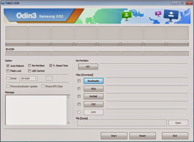
Task: Click the "File [Dump]" group label
Action: tap(82, 118)
